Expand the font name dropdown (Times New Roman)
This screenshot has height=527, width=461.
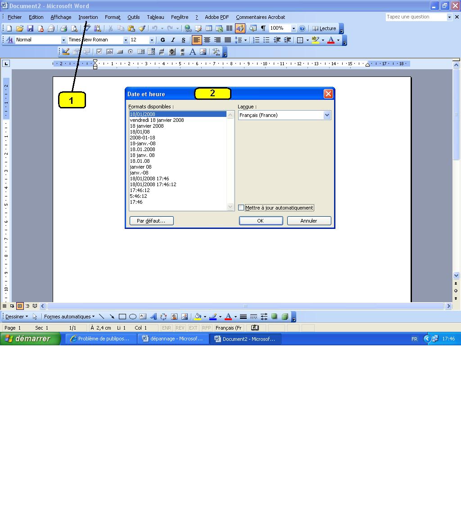pyautogui.click(x=126, y=40)
